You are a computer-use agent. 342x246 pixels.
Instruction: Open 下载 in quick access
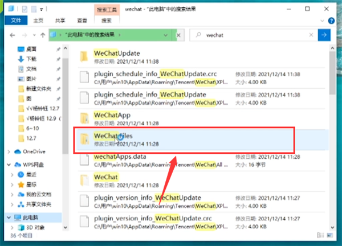pyautogui.click(x=31, y=59)
